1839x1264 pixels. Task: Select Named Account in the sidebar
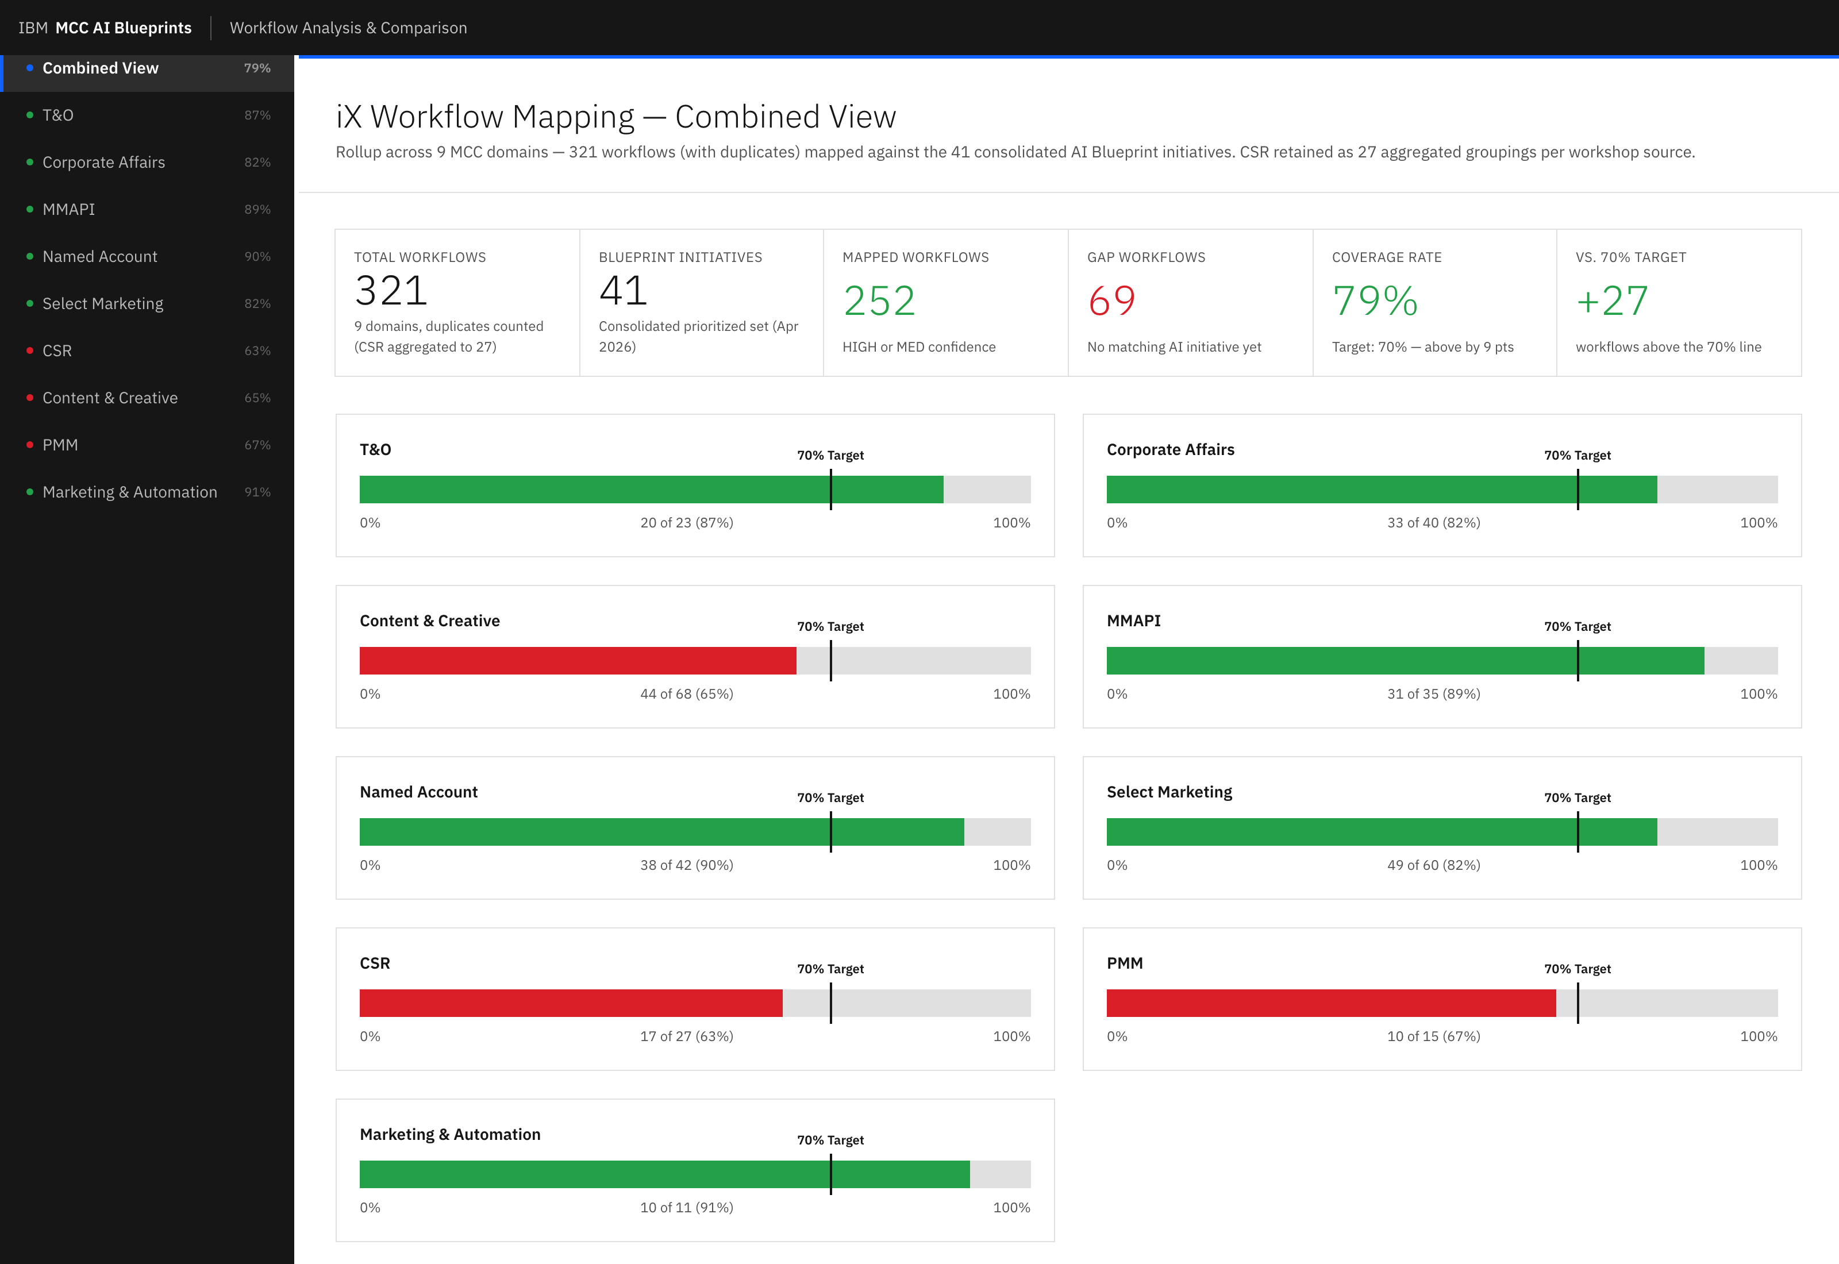click(x=147, y=257)
